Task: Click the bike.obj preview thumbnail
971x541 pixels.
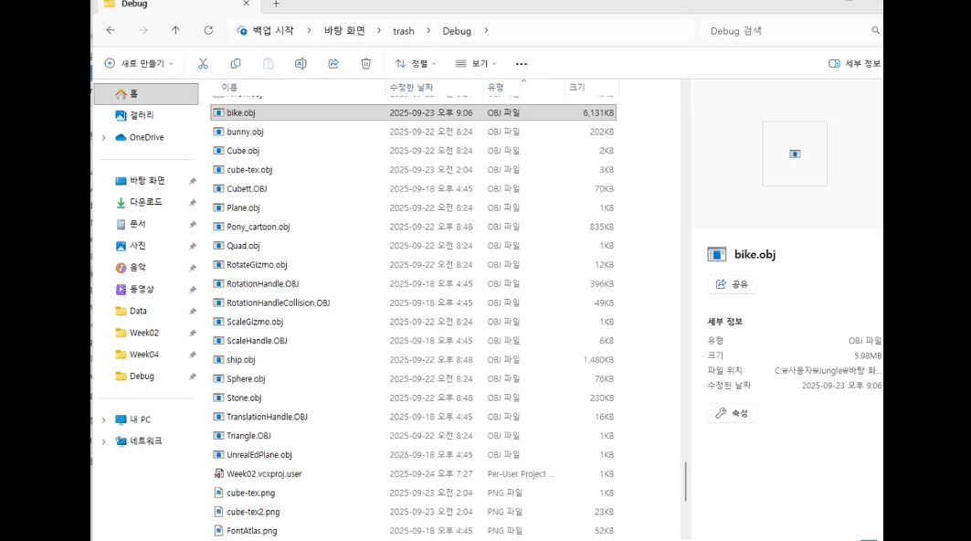Action: (795, 154)
